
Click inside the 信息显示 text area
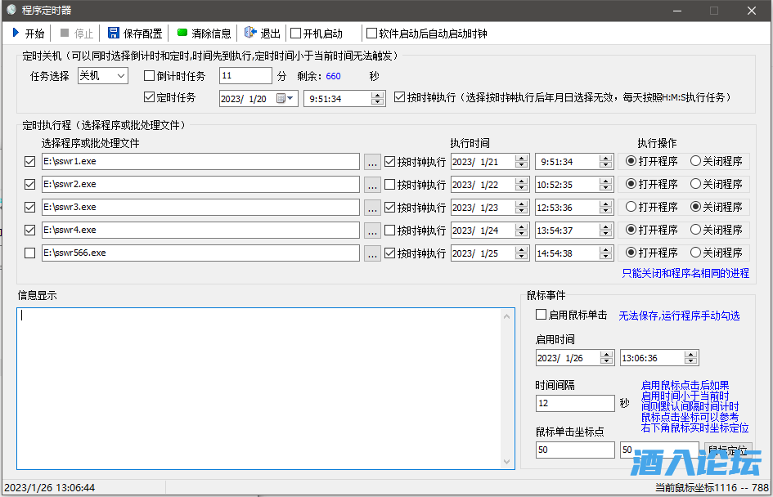[265, 388]
